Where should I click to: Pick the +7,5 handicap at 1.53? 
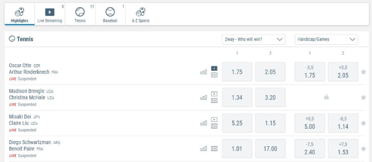343,149
